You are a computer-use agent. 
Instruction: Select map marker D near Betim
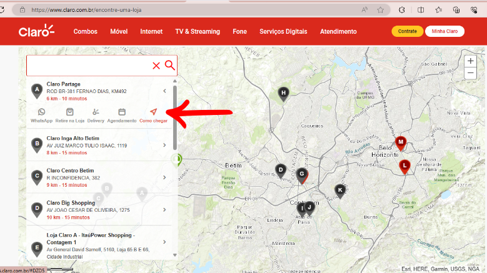281,171
